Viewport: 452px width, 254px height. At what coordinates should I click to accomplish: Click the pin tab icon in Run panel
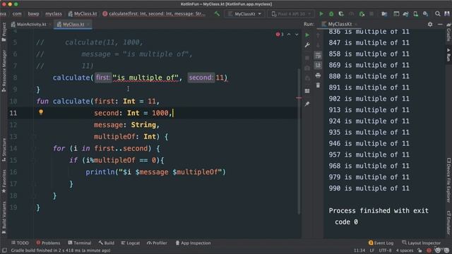coord(307,104)
